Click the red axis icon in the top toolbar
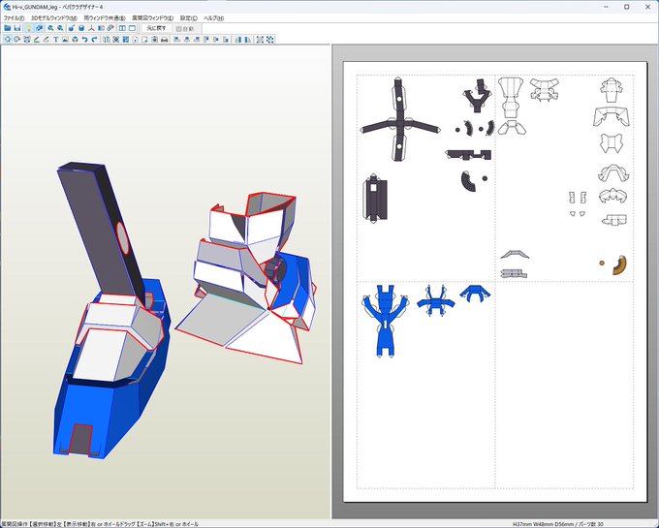This screenshot has height=528, width=659. [x=92, y=28]
